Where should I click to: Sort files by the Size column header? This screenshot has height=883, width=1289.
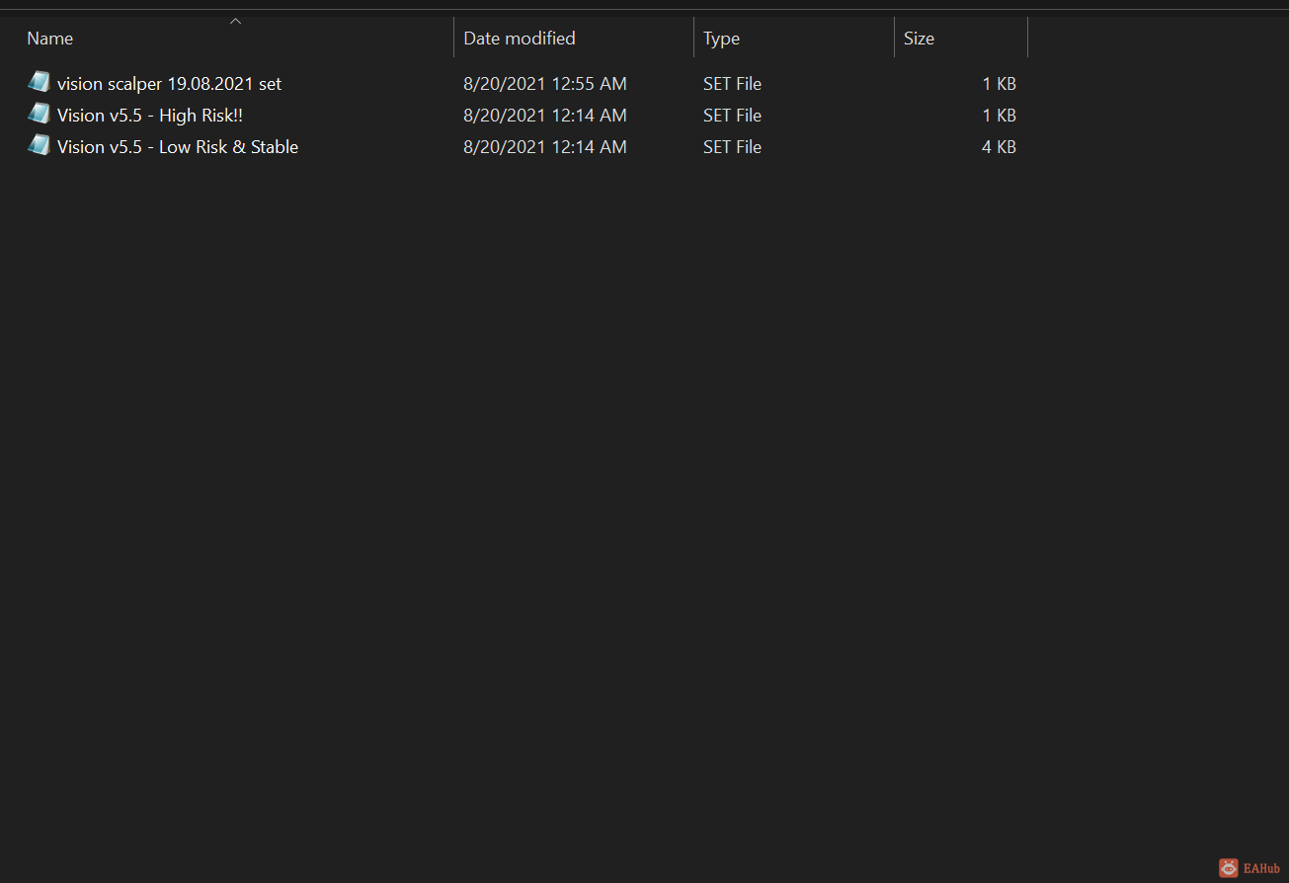click(x=919, y=39)
